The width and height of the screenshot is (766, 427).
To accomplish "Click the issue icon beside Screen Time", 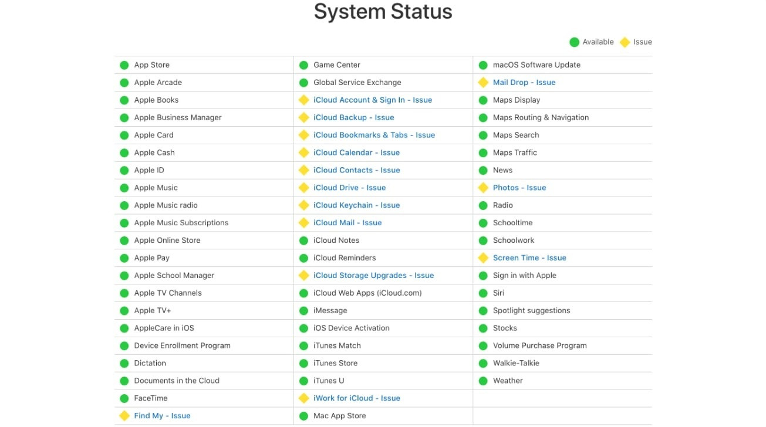I will [x=482, y=257].
